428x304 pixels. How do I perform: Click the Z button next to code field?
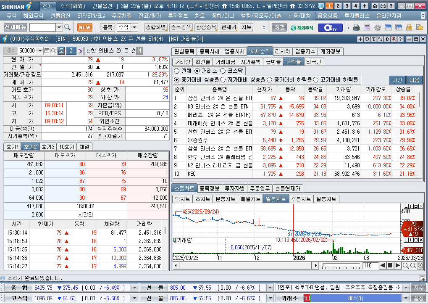click(x=71, y=50)
